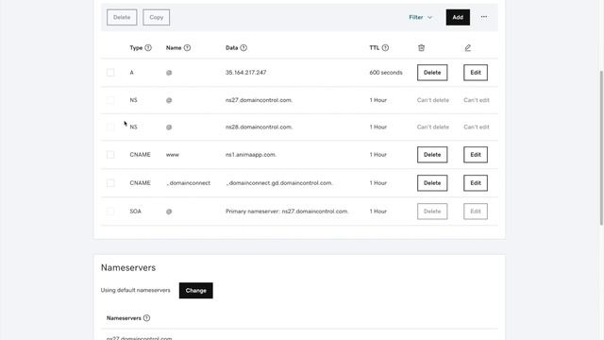Select the ns27 NS record checkbox
The height and width of the screenshot is (340, 604).
110,100
